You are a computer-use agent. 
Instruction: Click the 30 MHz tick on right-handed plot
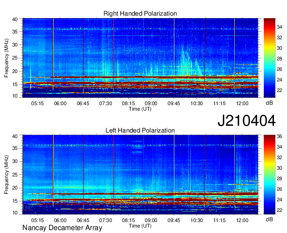(15, 45)
